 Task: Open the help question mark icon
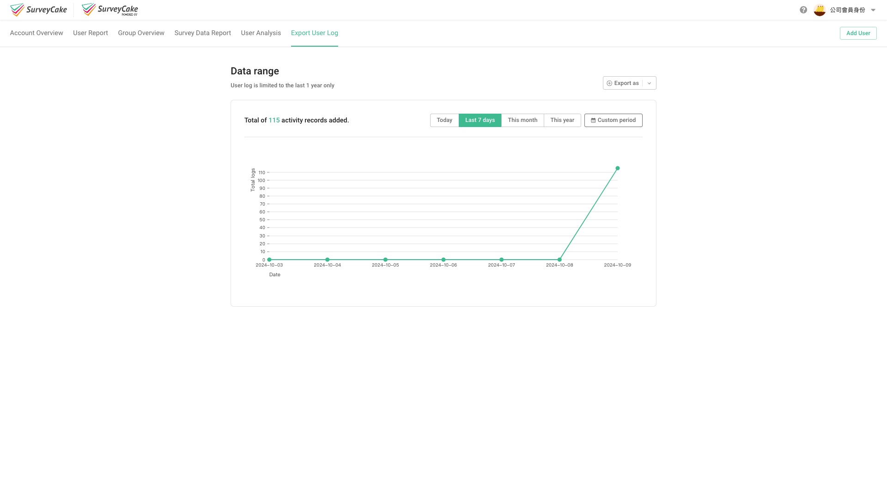[803, 9]
